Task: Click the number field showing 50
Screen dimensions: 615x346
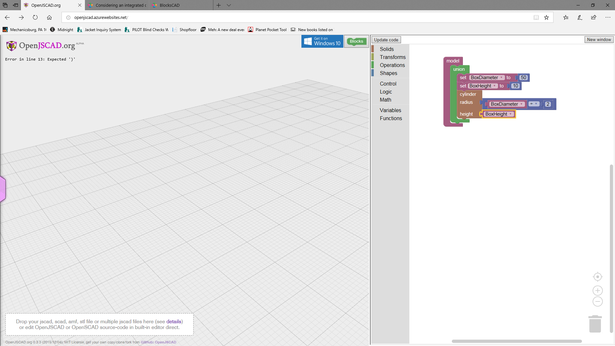Action: 523,78
